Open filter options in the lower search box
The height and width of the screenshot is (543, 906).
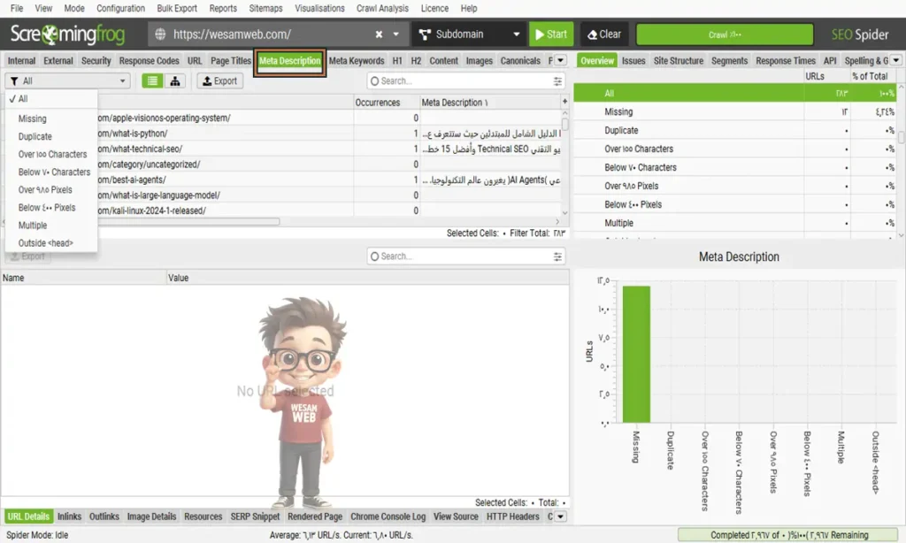coord(557,256)
